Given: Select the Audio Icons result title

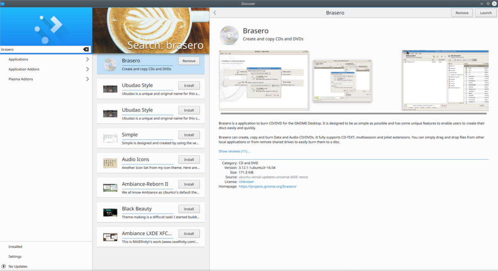Looking at the screenshot, I should 136,159.
